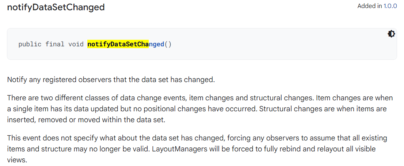Click the 'This event does not specify' paragraph start
The width and height of the screenshot is (404, 166).
(44, 138)
